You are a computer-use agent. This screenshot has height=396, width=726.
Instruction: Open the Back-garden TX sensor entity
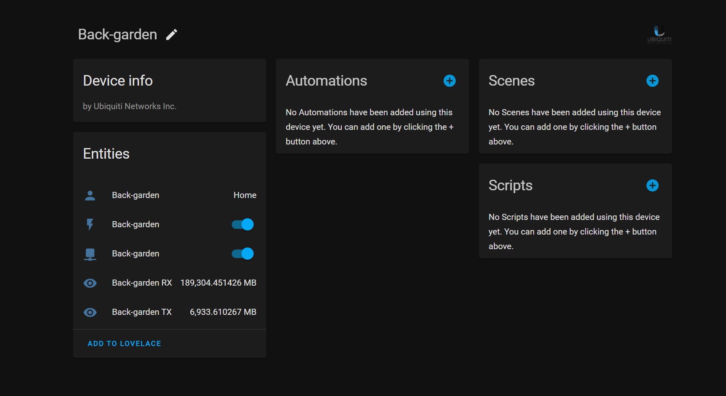click(x=170, y=312)
